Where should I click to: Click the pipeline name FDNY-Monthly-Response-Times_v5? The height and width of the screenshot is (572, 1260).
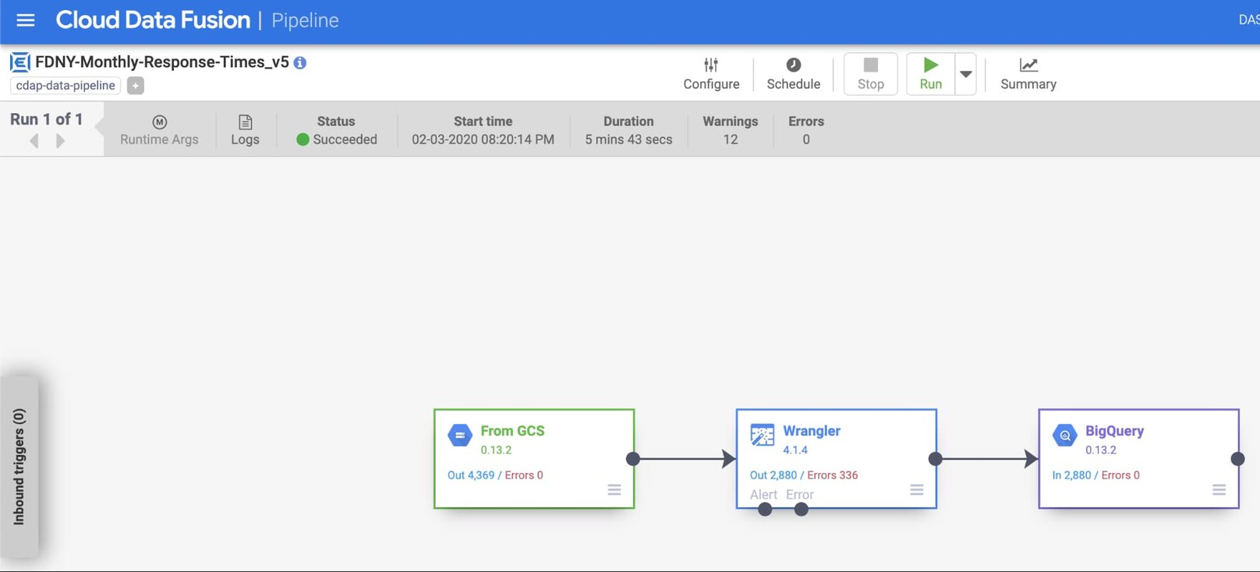162,62
